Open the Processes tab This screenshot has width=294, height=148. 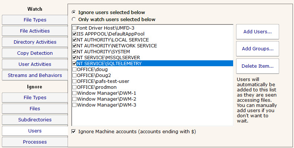tap(35, 142)
